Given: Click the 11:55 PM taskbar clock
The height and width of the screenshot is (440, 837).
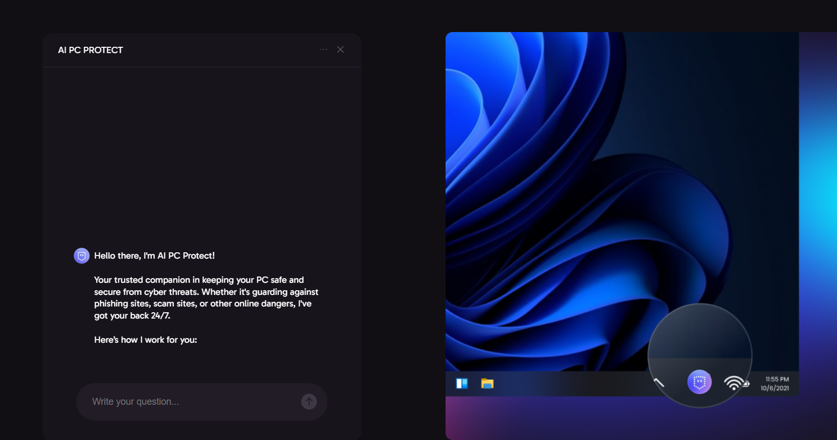Looking at the screenshot, I should click(x=777, y=379).
